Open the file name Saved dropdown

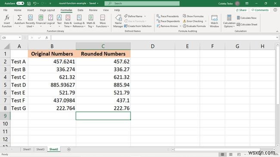coord(97,3)
